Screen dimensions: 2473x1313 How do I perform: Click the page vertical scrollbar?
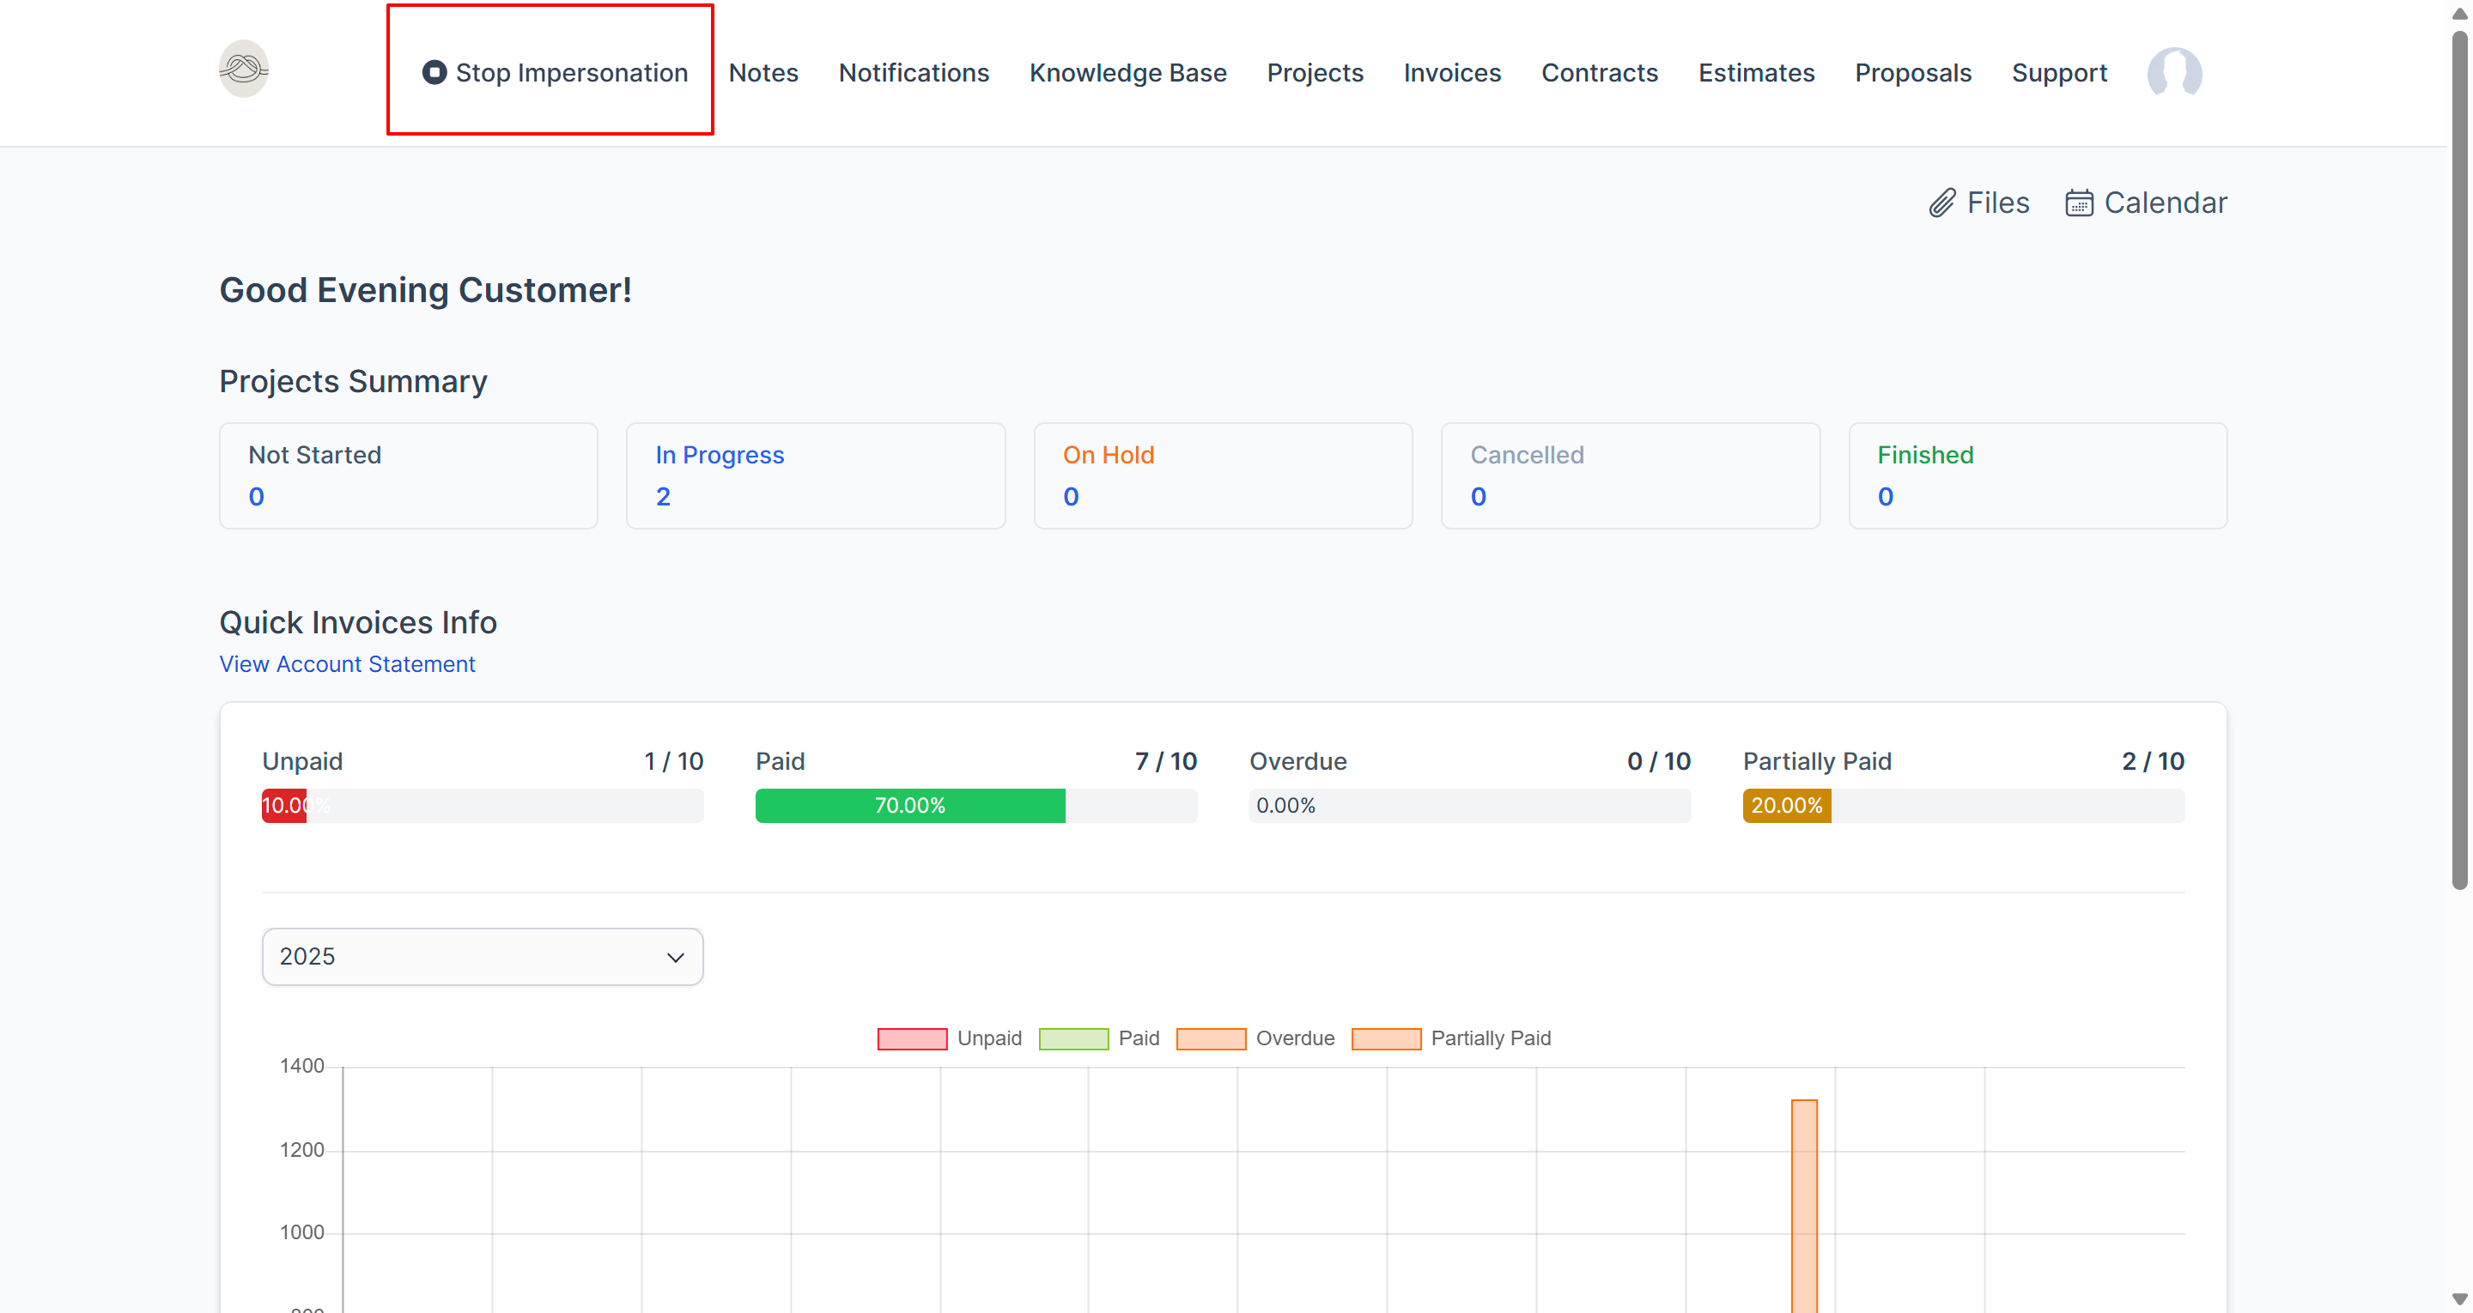click(2458, 461)
